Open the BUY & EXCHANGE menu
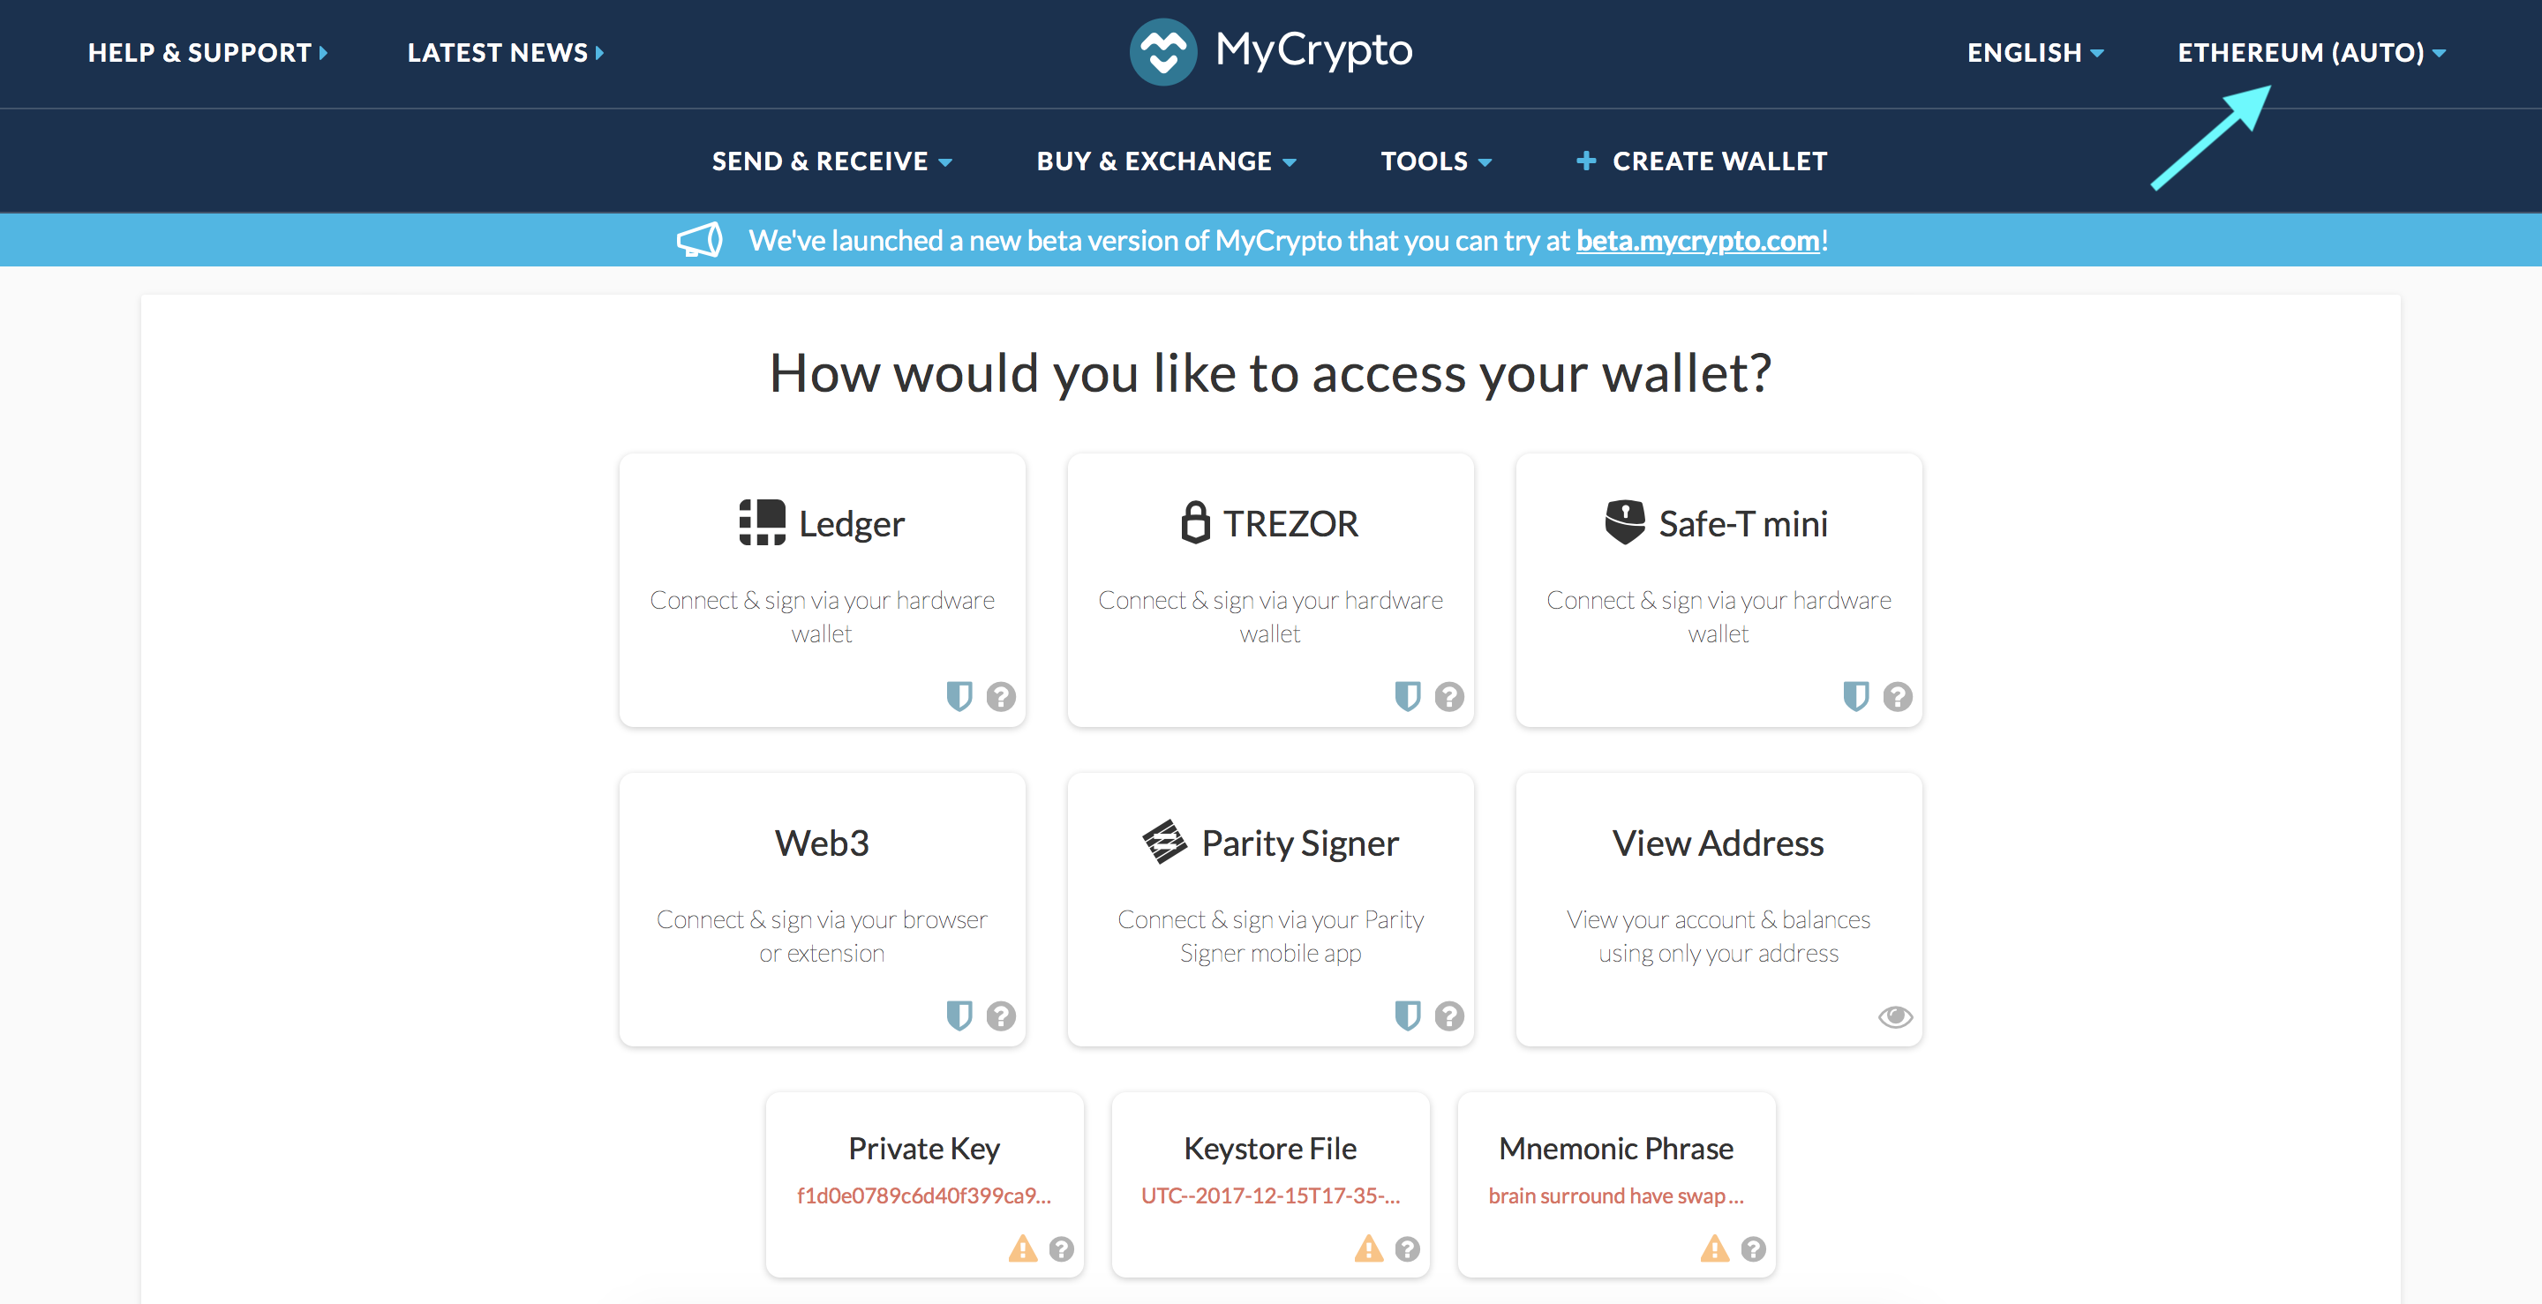The height and width of the screenshot is (1304, 2542). pyautogui.click(x=1162, y=160)
